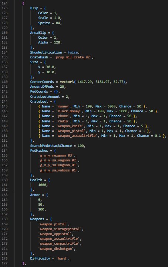This screenshot has height=267, width=168.
Task: Click the AreaBlip Alpha value 128
Action: click(57, 42)
